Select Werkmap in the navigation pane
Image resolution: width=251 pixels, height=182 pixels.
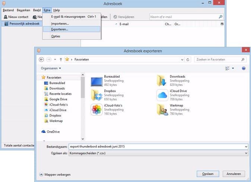(56, 121)
